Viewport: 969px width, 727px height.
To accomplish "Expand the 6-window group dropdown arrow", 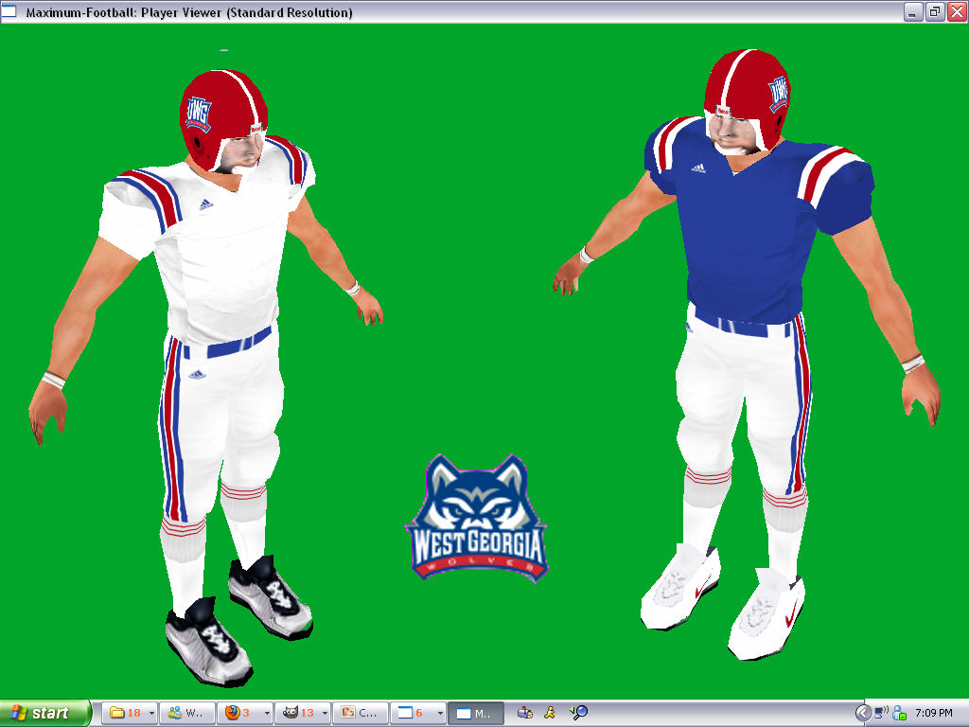I will click(440, 713).
